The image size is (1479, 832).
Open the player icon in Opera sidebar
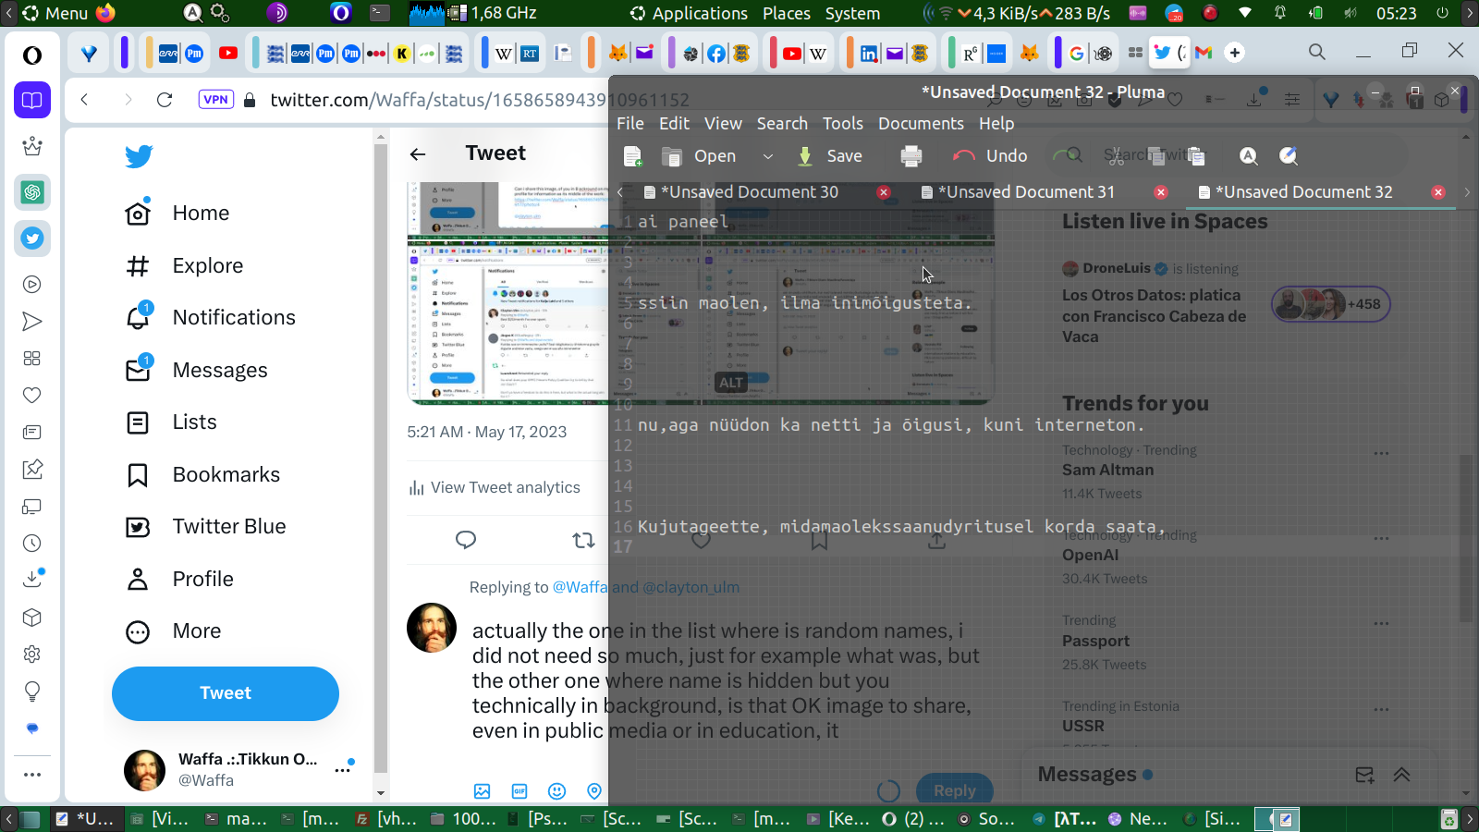click(32, 285)
